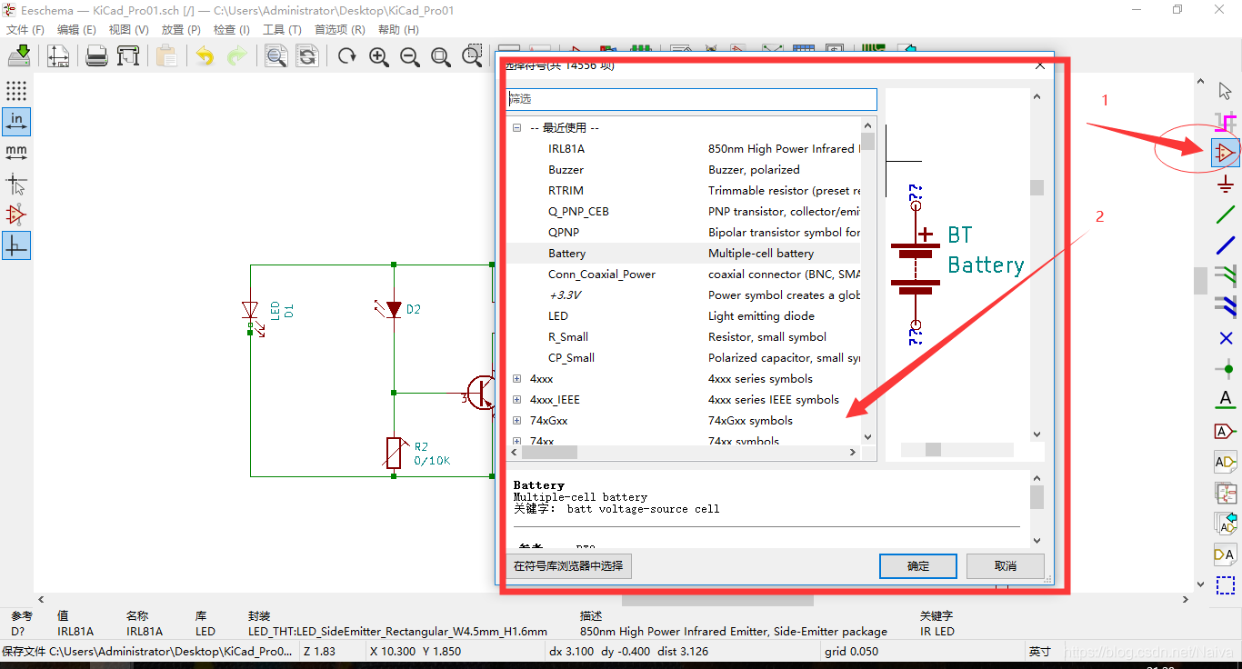
Task: Toggle horizontal/vertical wire constraint button
Action: click(x=16, y=245)
